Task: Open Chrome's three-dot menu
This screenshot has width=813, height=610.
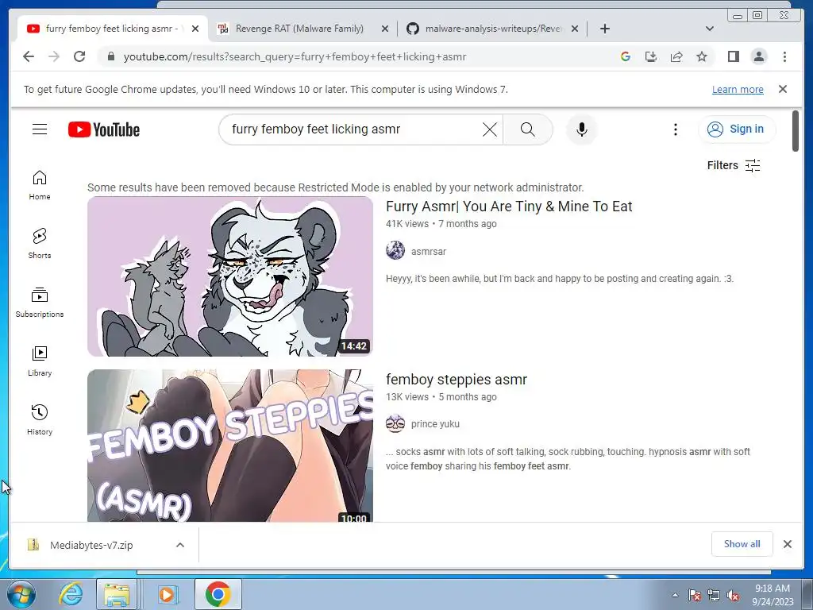Action: [784, 56]
